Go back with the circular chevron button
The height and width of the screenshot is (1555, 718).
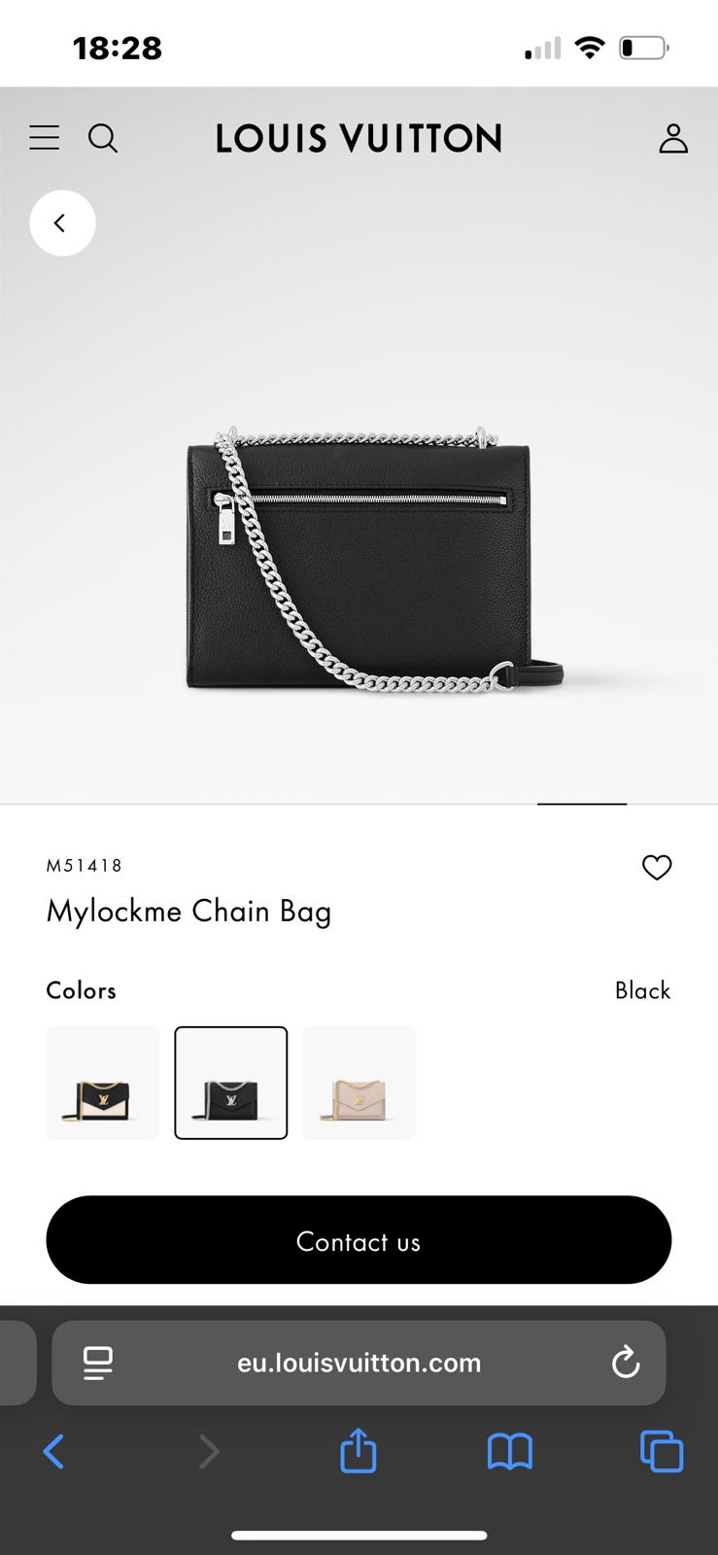(62, 224)
